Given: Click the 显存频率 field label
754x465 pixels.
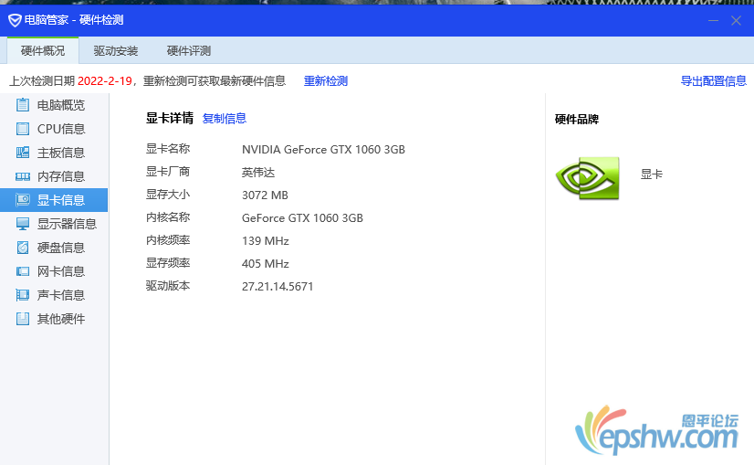Looking at the screenshot, I should (168, 263).
